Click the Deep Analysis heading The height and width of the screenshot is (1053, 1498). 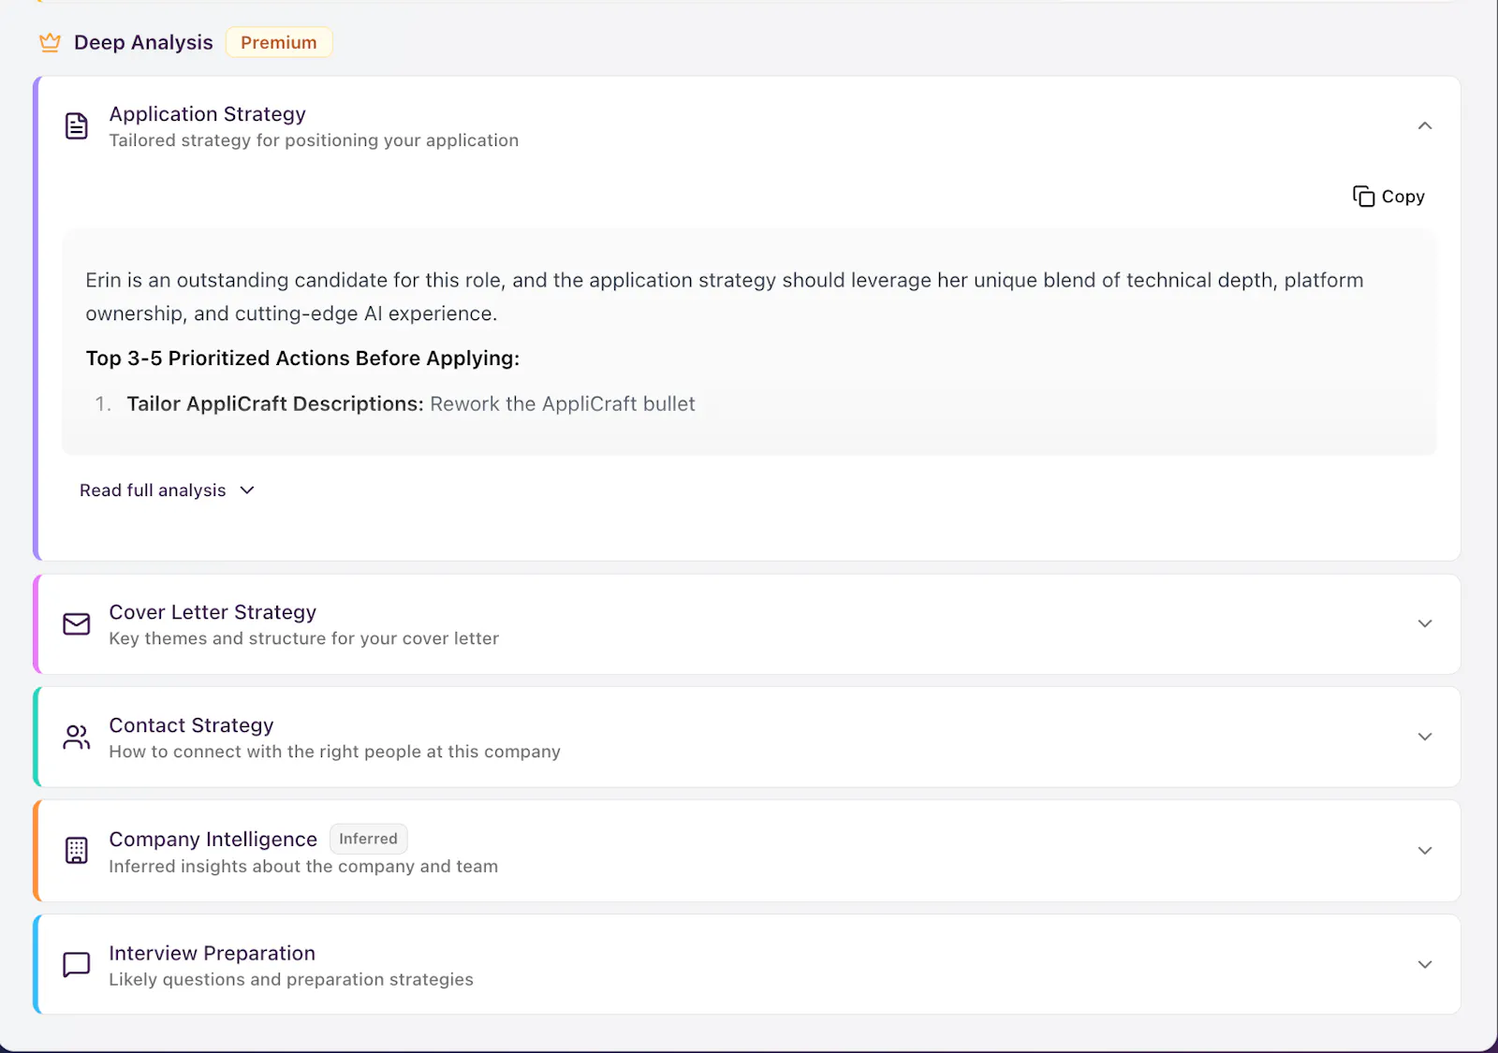point(143,42)
